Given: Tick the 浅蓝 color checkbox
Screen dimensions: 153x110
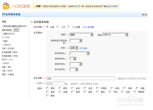Looking at the screenshot, I should (137, 88).
